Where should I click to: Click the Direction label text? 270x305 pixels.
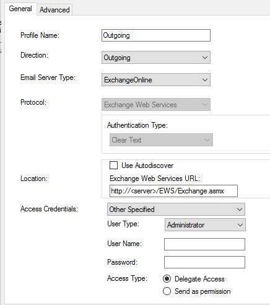[x=34, y=55]
